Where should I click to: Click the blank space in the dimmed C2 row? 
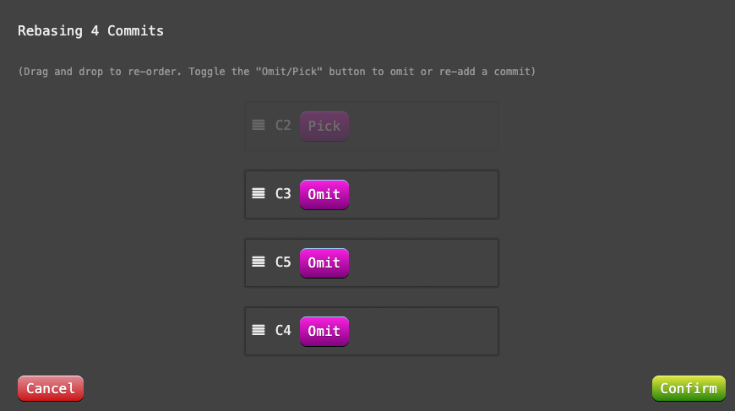[422, 126]
